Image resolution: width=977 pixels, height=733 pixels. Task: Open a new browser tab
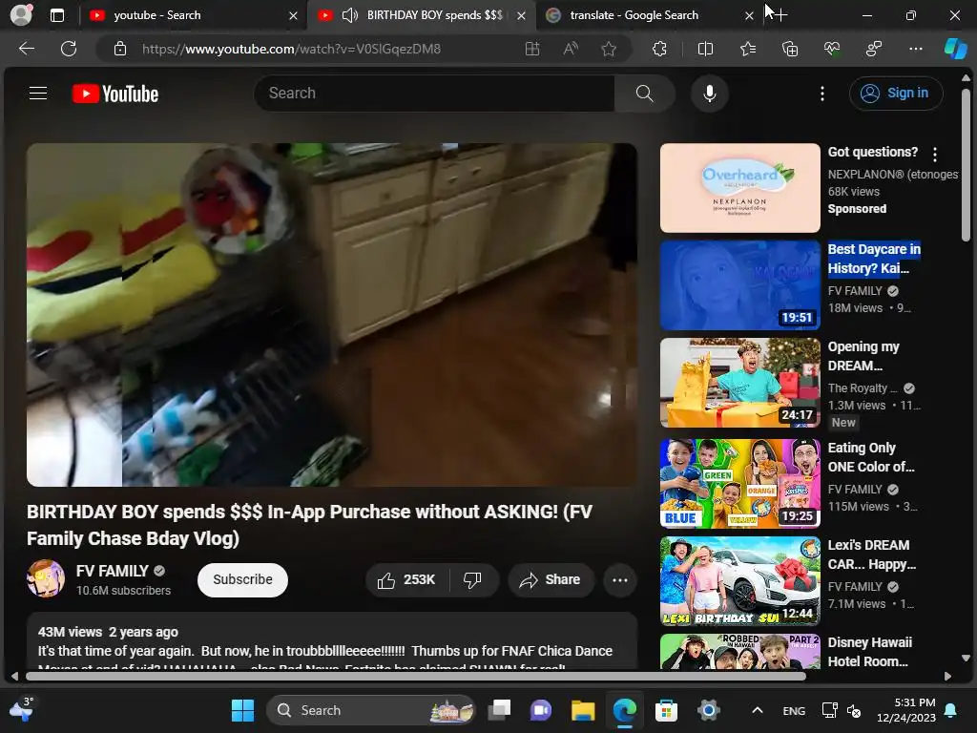pos(779,15)
